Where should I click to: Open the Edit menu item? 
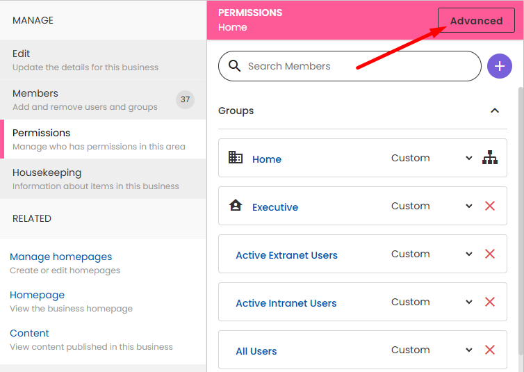[103, 60]
